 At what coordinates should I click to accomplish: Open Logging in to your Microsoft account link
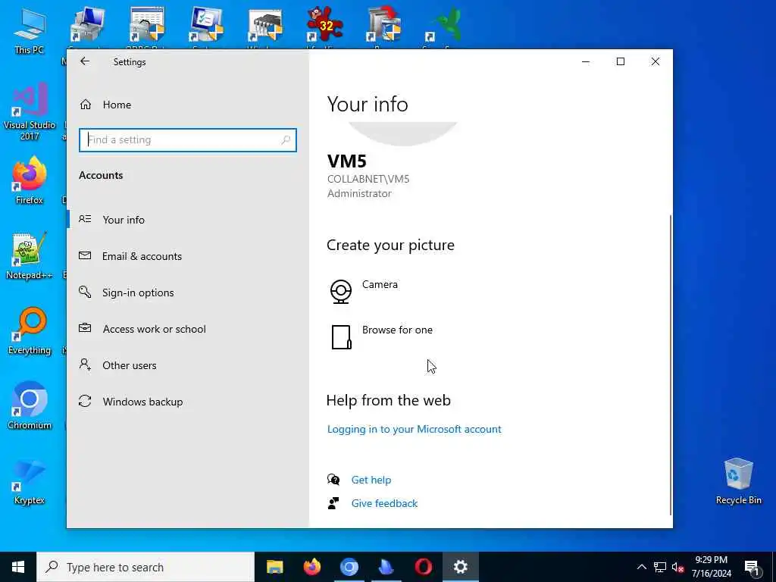click(415, 429)
